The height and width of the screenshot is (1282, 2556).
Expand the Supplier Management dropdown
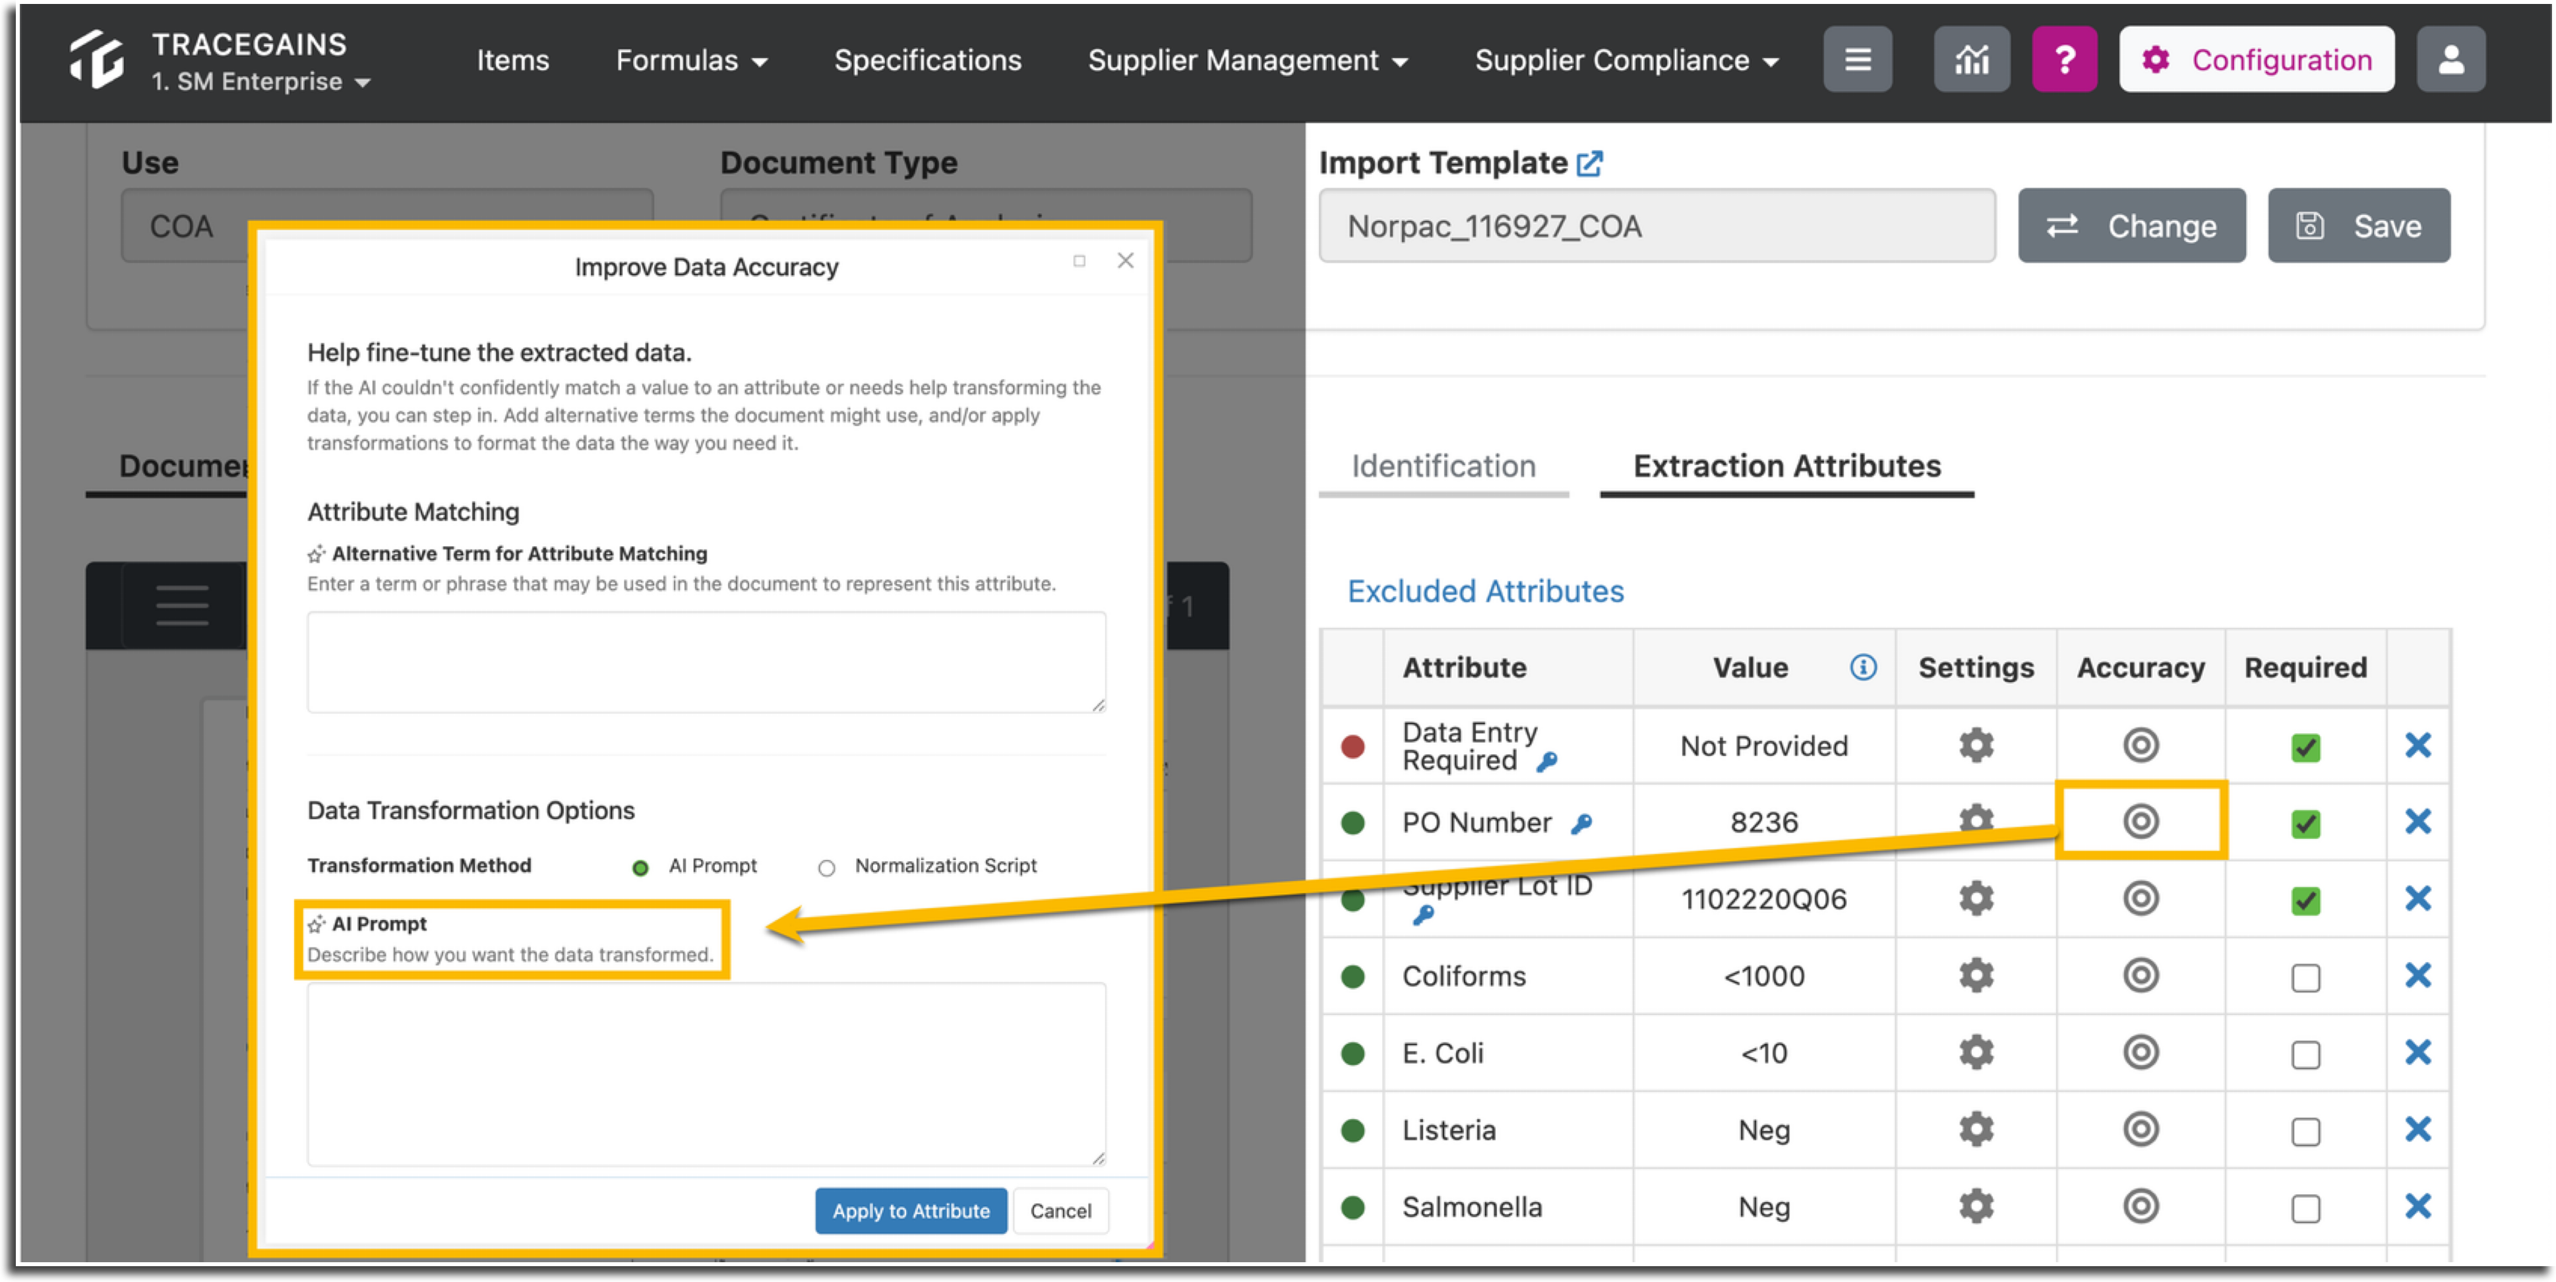[x=1247, y=61]
